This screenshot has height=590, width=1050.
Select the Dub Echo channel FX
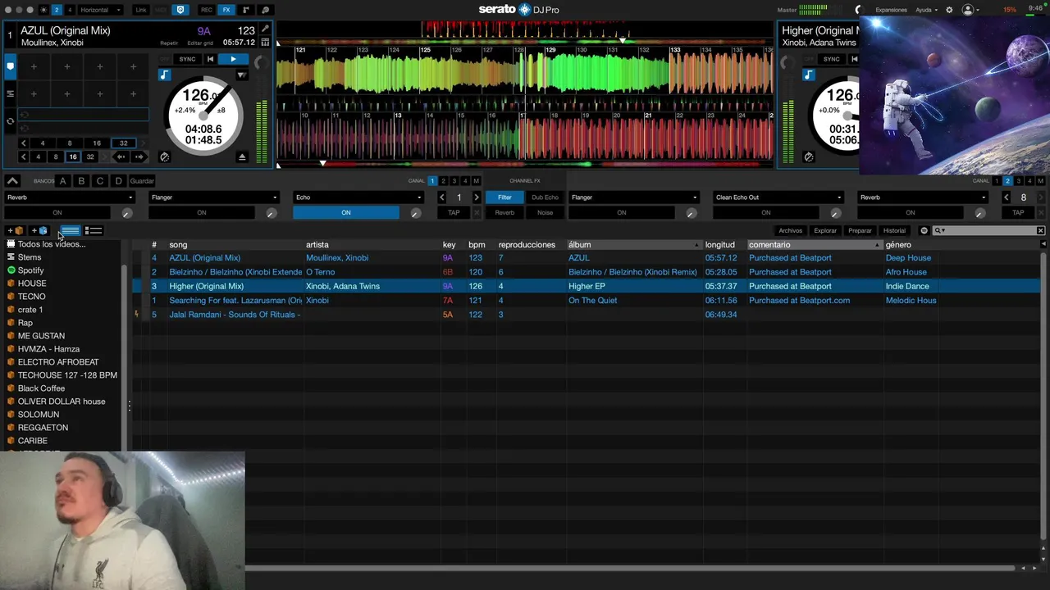pyautogui.click(x=545, y=197)
